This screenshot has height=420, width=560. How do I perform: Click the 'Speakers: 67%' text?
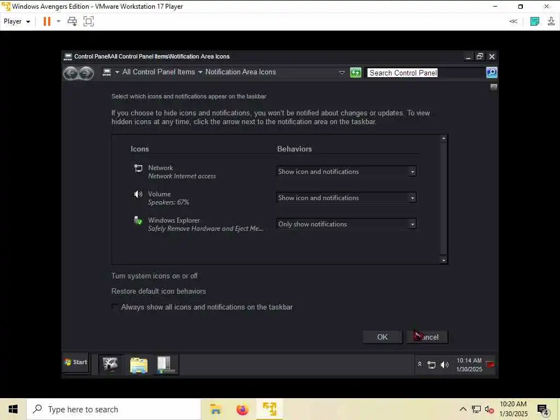(x=168, y=202)
